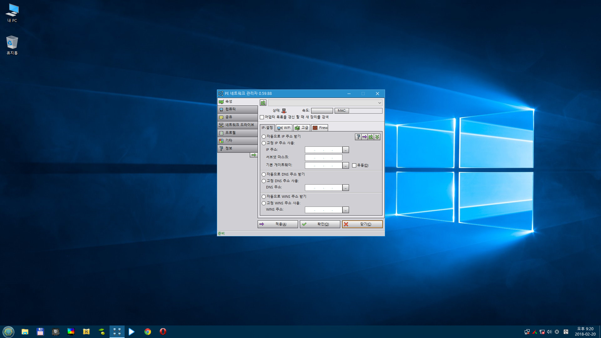Click the 확인(O) OK button
This screenshot has width=601, height=338.
pos(320,224)
